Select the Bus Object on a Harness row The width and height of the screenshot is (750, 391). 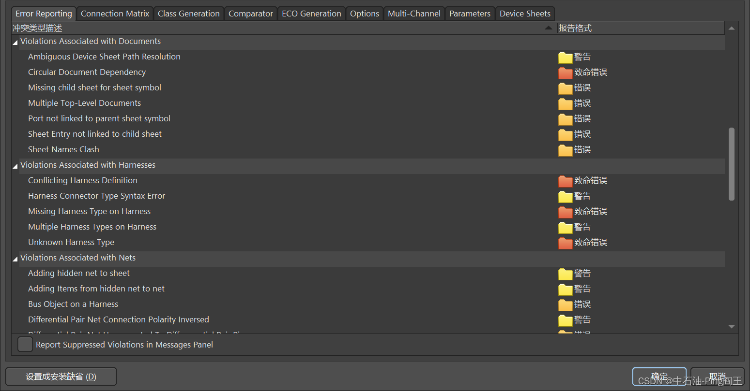tap(368, 304)
